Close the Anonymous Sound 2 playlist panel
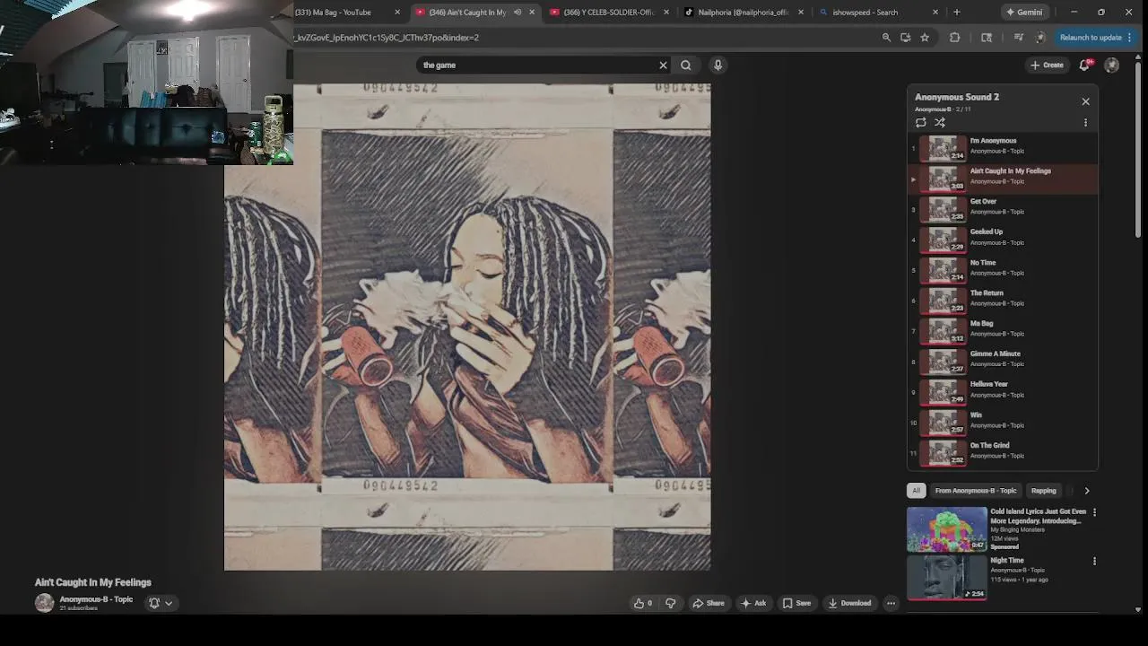Viewport: 1148px width, 646px height. [1085, 101]
